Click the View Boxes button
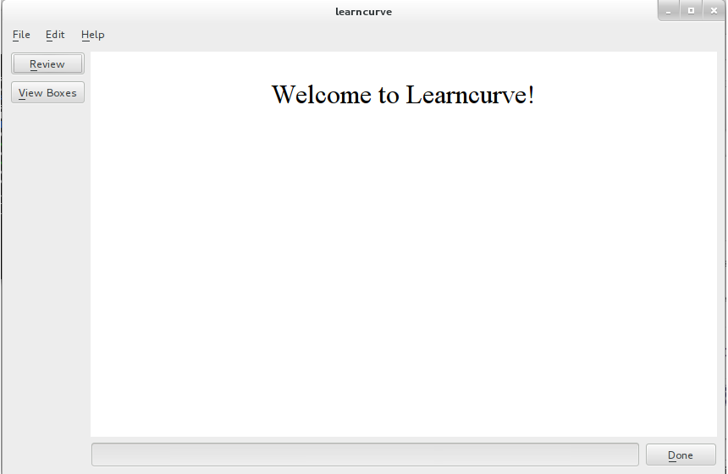This screenshot has height=474, width=728. click(x=47, y=92)
